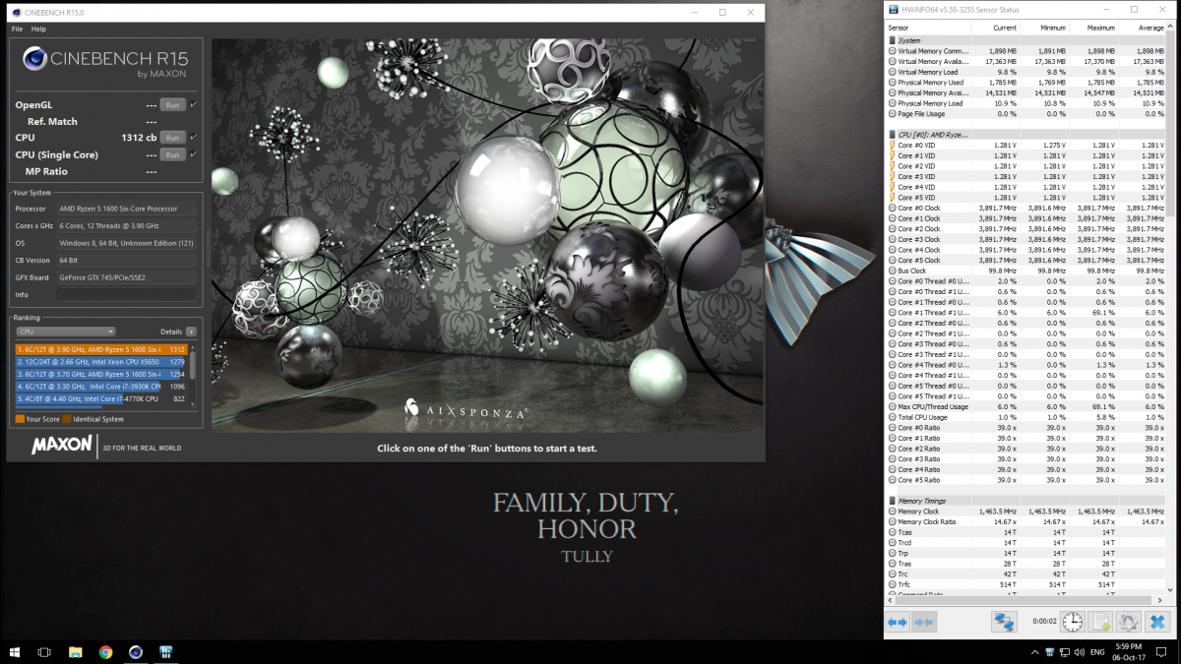1181x664 pixels.
Task: Open the volume control in the tray
Action: click(x=1078, y=652)
